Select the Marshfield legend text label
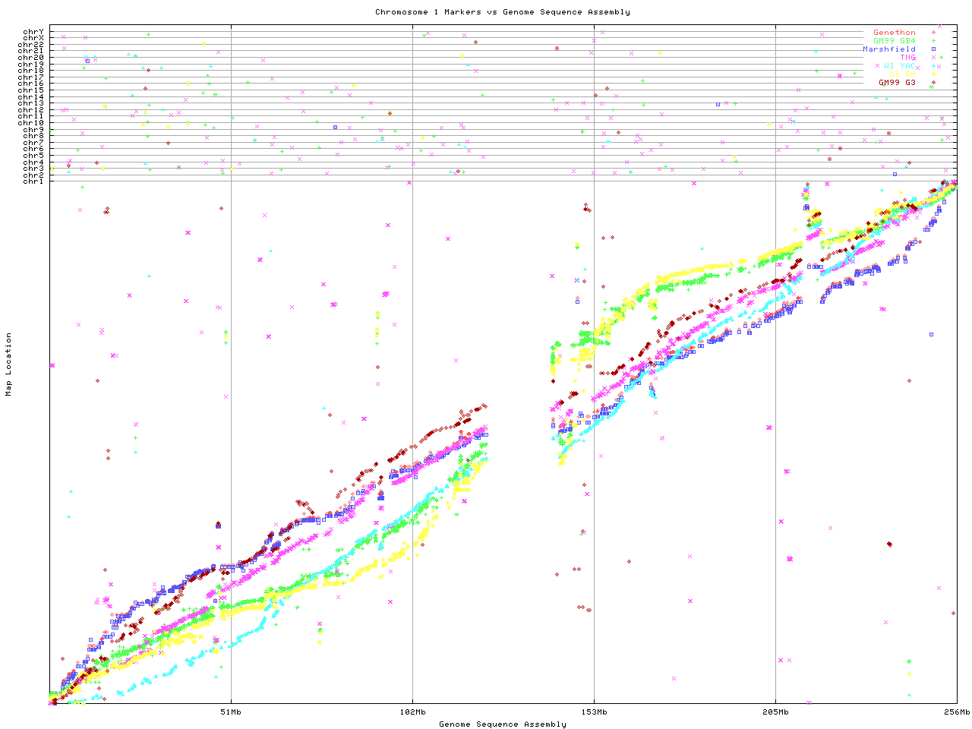The image size is (972, 729). tap(888, 49)
